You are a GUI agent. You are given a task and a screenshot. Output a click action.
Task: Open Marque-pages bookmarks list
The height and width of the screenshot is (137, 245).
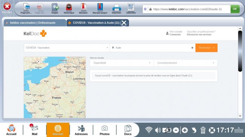(100, 9)
